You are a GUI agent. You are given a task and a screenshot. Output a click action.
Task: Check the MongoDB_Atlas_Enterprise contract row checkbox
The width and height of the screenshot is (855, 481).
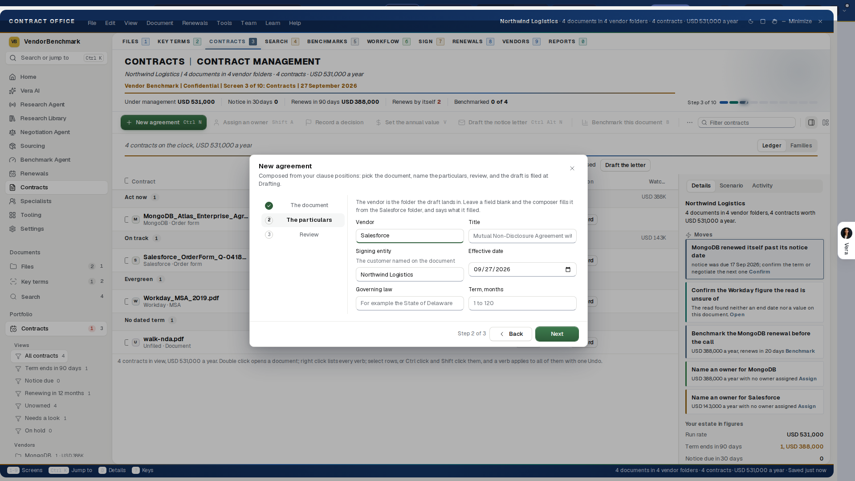(x=126, y=220)
